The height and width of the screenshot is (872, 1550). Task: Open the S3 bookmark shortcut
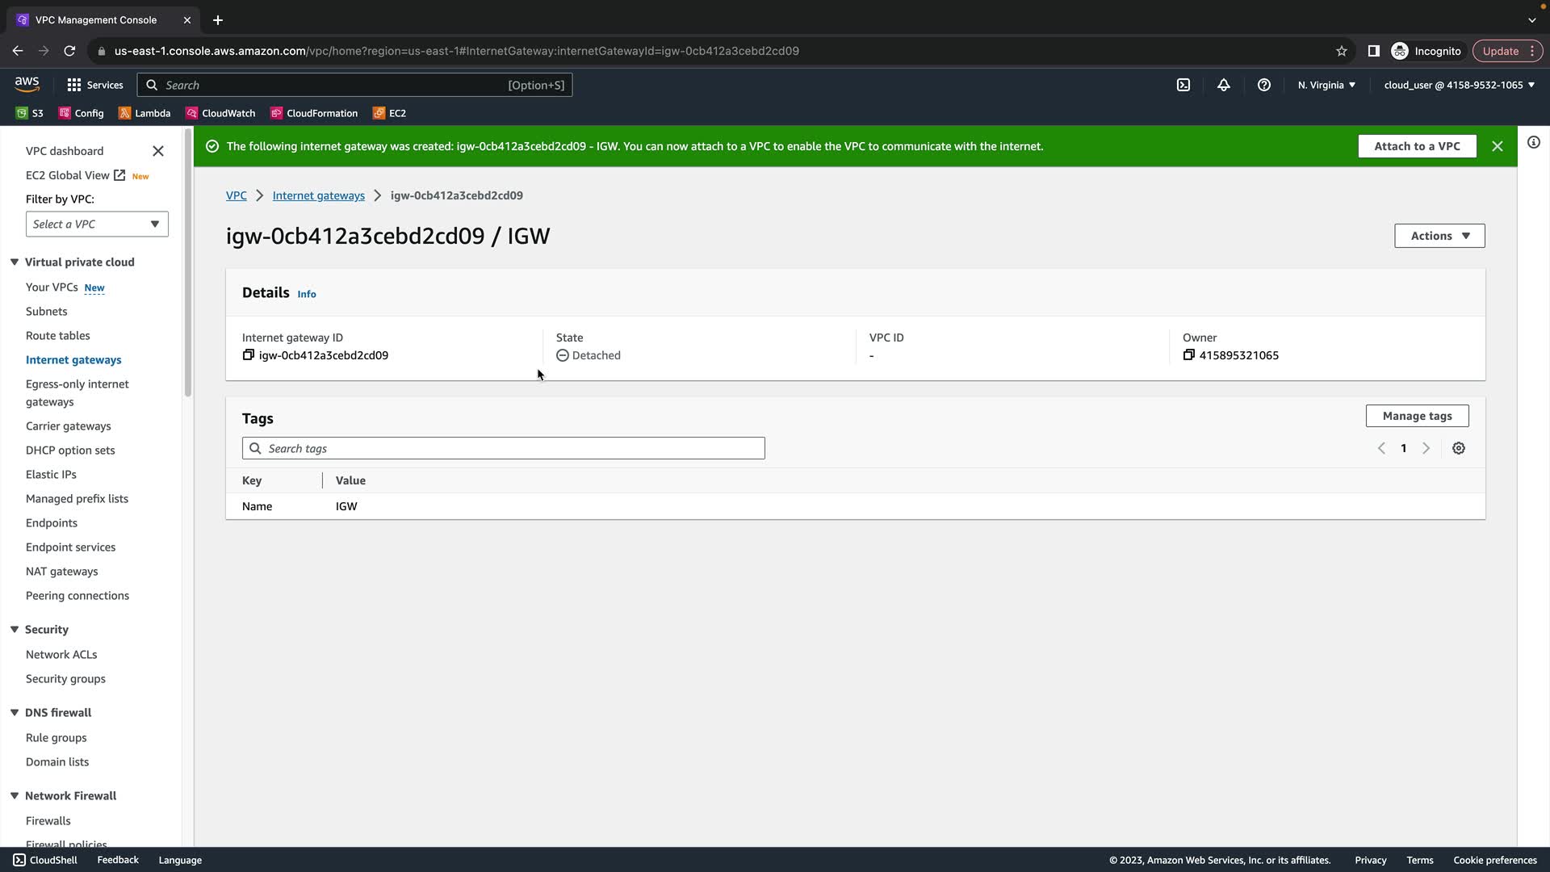tap(30, 113)
